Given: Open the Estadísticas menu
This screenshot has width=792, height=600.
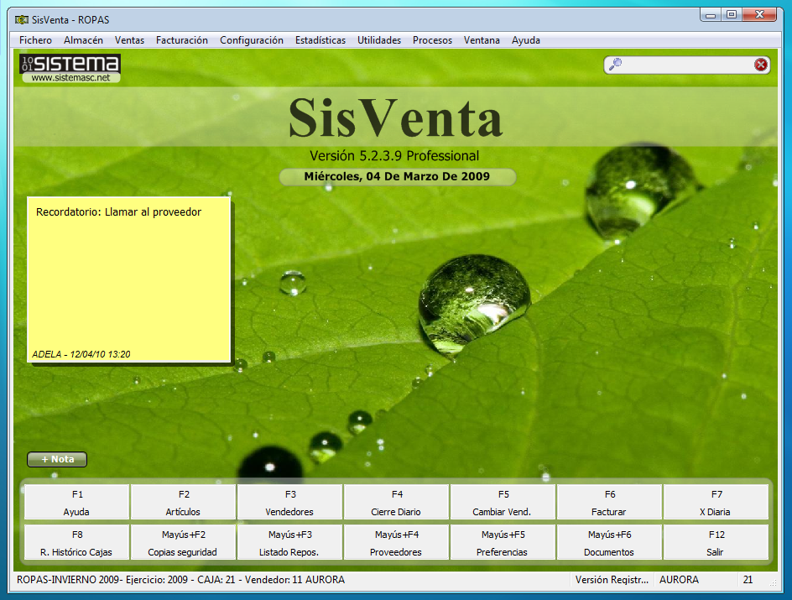Looking at the screenshot, I should click(320, 40).
